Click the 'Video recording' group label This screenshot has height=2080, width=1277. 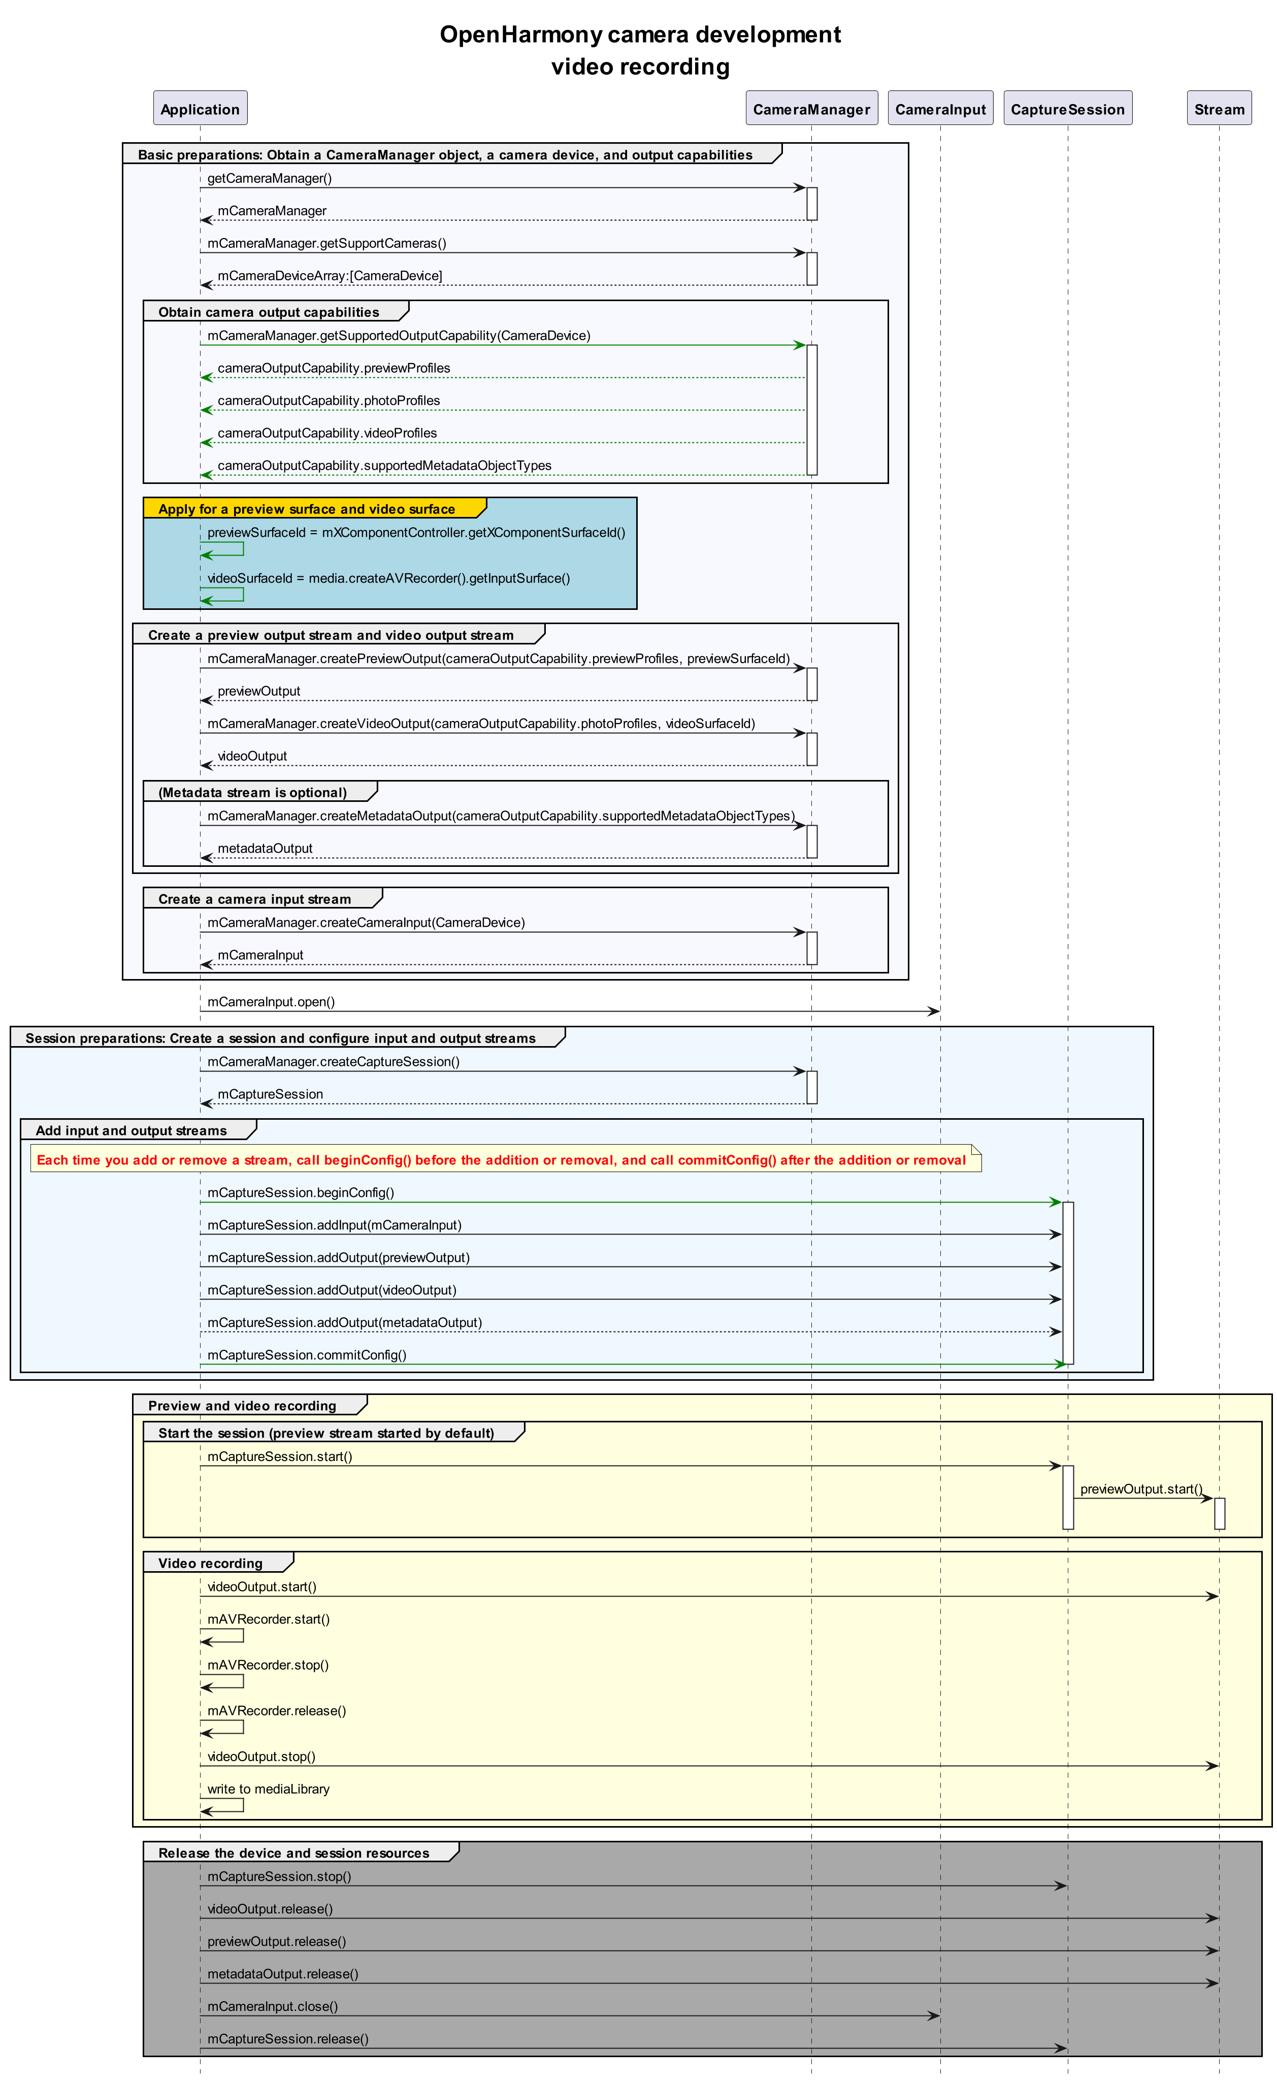pyautogui.click(x=210, y=1564)
